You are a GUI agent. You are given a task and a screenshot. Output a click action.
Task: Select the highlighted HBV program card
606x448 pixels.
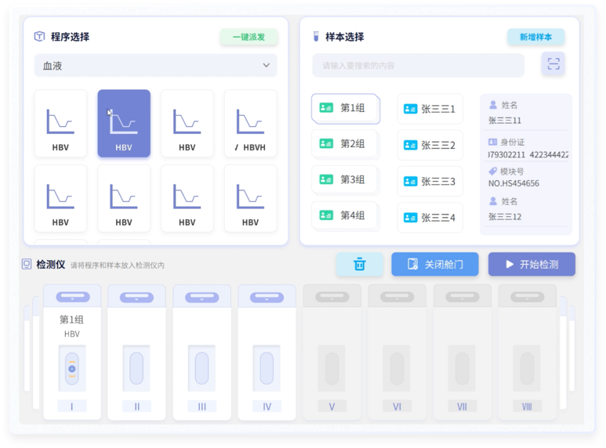point(124,123)
